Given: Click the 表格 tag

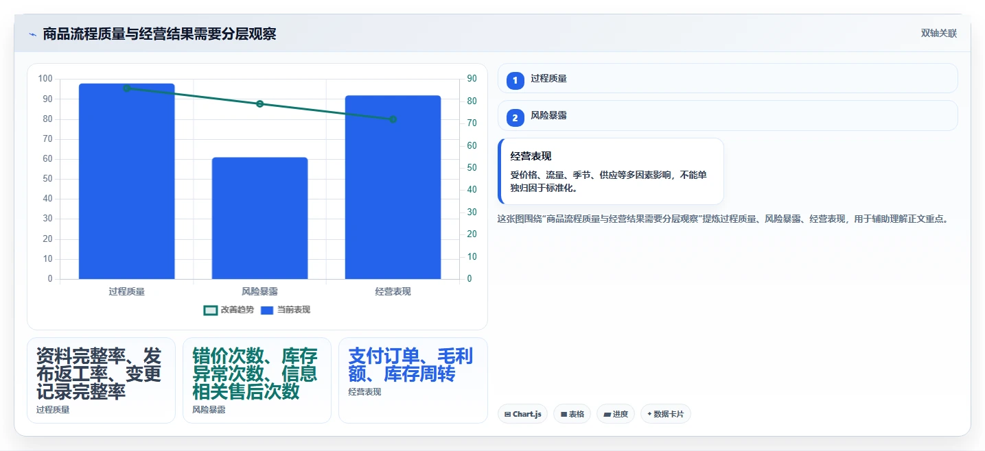Looking at the screenshot, I should [x=572, y=414].
